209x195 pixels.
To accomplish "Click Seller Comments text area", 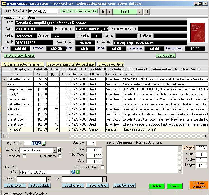I will [142, 160].
